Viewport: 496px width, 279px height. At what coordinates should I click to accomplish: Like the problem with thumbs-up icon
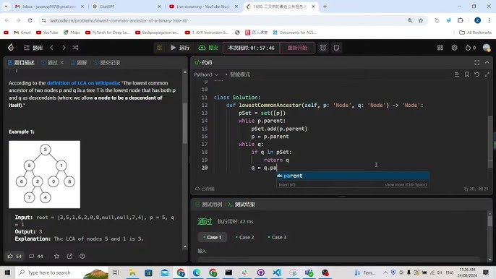[10, 256]
